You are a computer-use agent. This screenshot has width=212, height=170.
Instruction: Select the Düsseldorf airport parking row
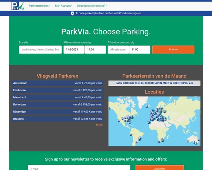(58, 112)
